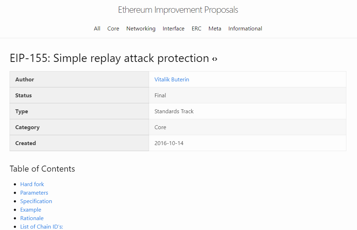357x230 pixels.
Task: Navigate to the Rationale section
Action: point(32,218)
